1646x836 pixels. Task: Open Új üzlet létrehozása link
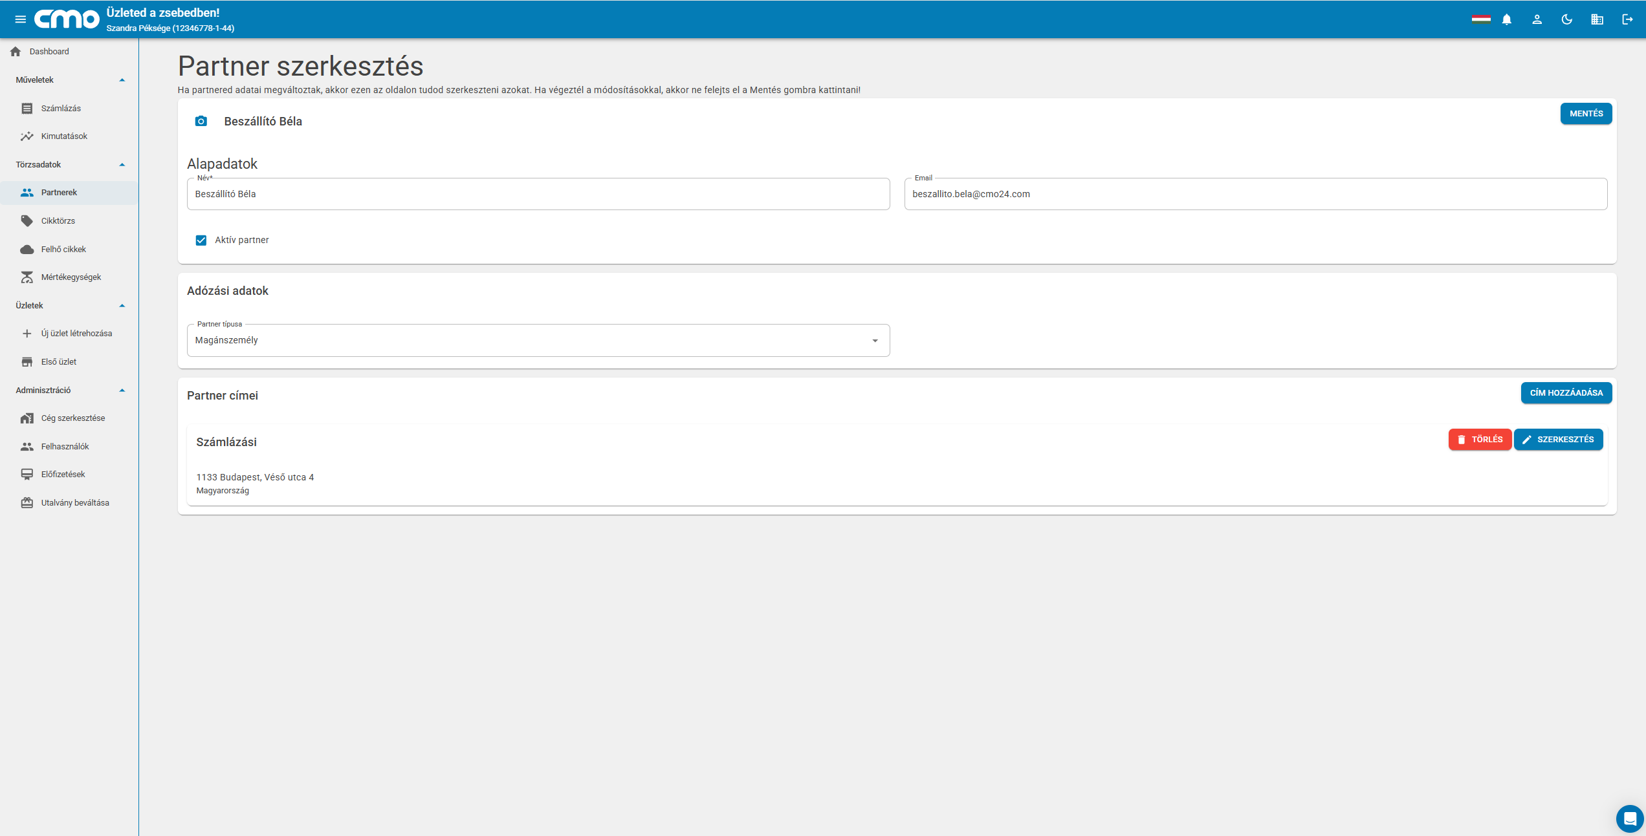point(76,334)
